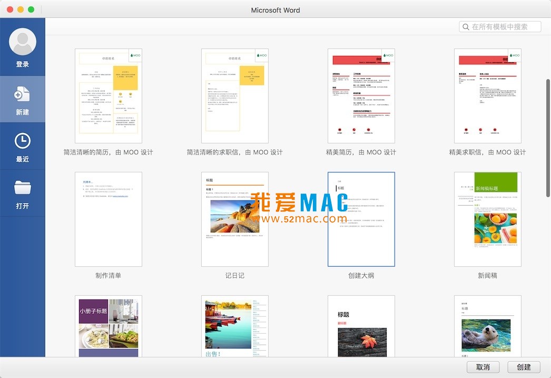The height and width of the screenshot is (378, 551).
Task: Click the user avatar sign-in icon
Action: tap(23, 42)
